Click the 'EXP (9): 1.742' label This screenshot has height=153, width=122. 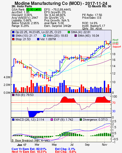coord(63,120)
